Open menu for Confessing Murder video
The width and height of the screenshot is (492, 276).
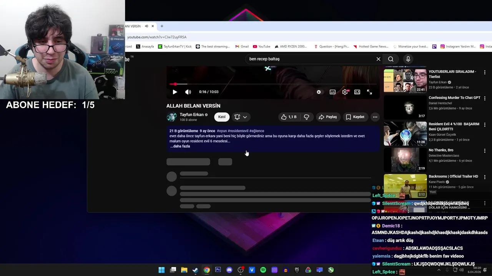coord(485,99)
